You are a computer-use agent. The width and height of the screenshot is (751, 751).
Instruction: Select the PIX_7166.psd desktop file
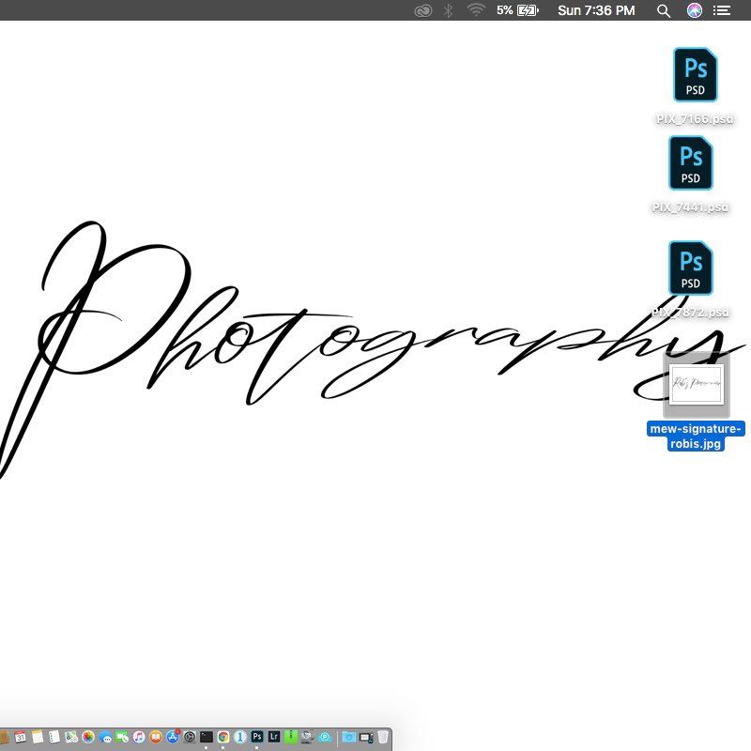pos(695,76)
